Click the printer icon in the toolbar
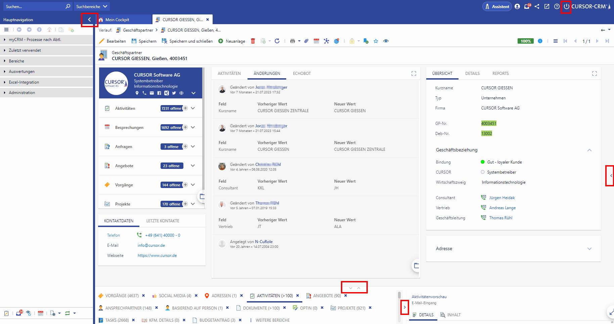The width and height of the screenshot is (614, 324). [x=292, y=41]
